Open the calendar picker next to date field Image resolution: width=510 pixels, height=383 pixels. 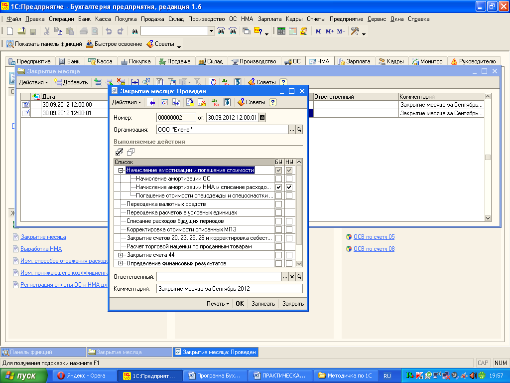point(262,118)
